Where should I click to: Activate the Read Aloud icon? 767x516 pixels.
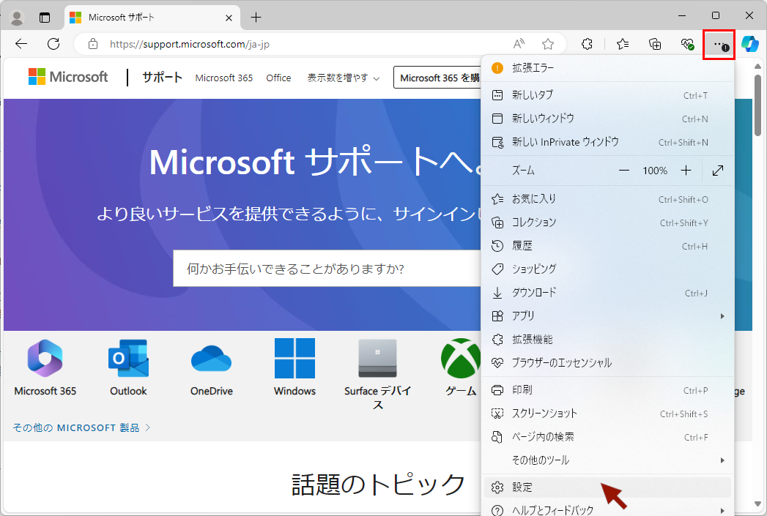point(519,44)
